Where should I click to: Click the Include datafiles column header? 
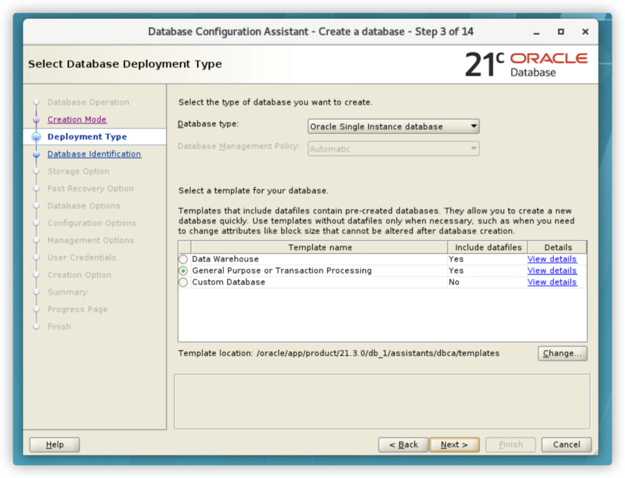pyautogui.click(x=488, y=247)
